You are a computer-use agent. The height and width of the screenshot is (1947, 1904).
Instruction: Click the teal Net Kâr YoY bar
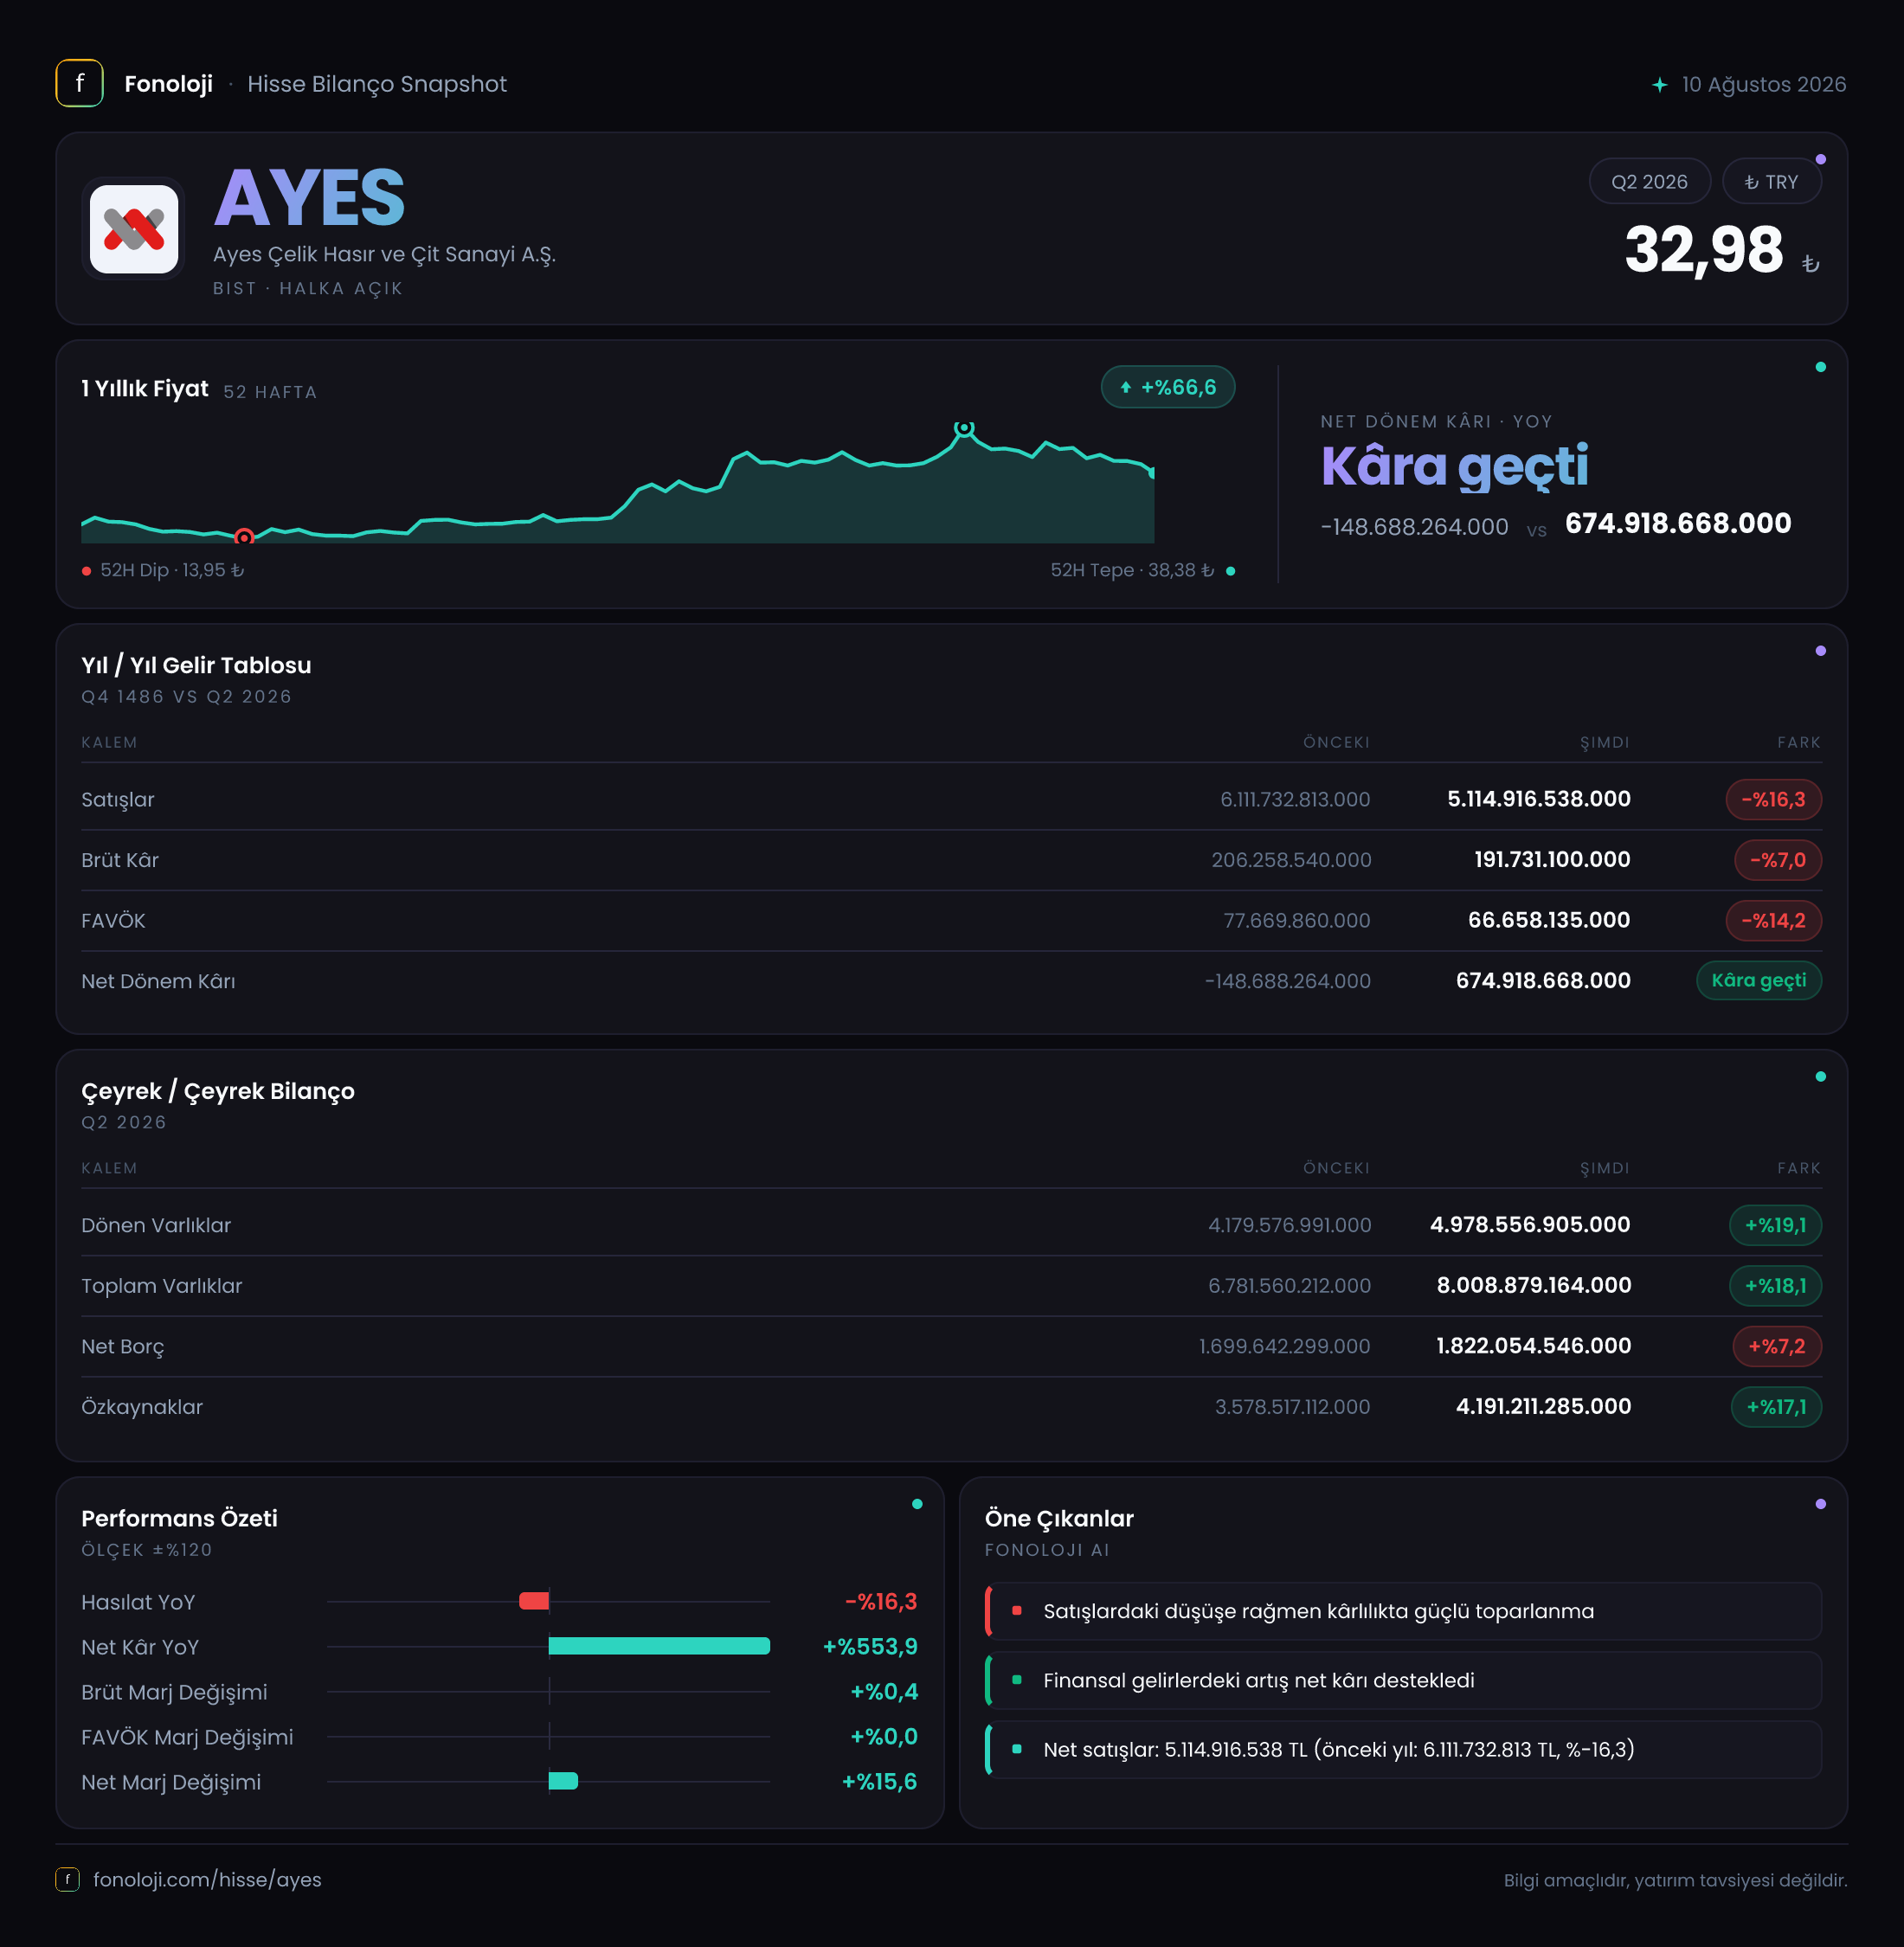659,1646
